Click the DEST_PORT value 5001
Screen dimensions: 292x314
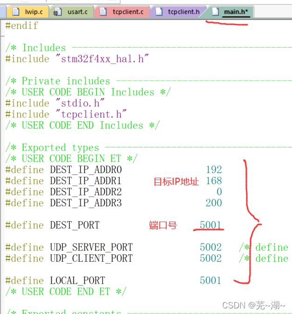[211, 225]
